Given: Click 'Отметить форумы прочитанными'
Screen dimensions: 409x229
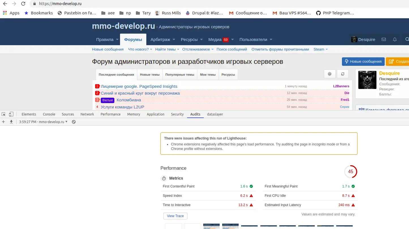Looking at the screenshot, I should (280, 49).
